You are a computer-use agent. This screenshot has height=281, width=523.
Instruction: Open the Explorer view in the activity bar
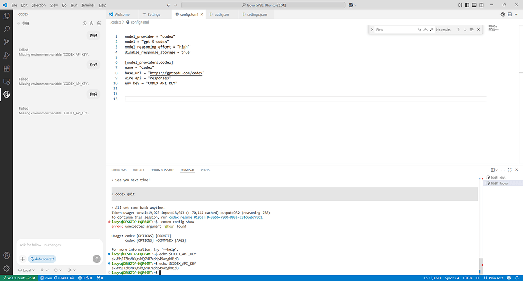6,16
